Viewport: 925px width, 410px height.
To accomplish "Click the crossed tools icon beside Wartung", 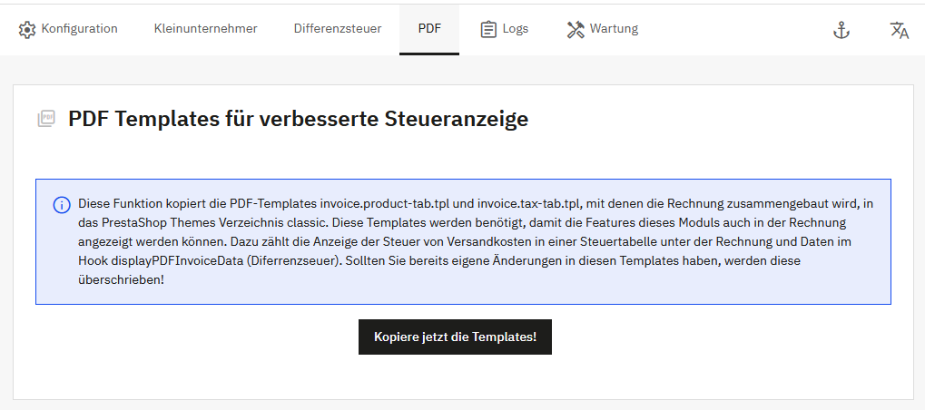I will pyautogui.click(x=576, y=29).
